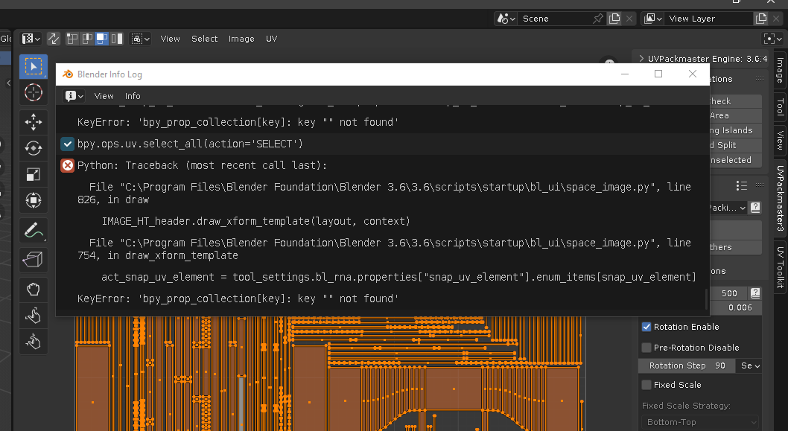
Task: Enable the Pre-Rotation Disable checkbox
Action: (x=646, y=348)
